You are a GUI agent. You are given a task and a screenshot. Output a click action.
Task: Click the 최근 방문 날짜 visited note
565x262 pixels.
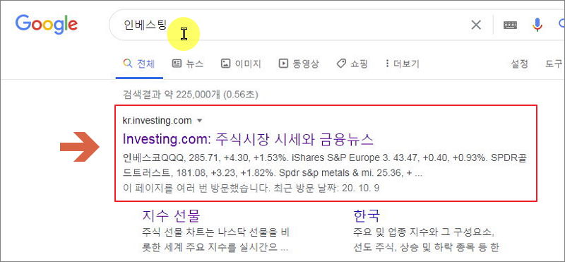(251, 188)
